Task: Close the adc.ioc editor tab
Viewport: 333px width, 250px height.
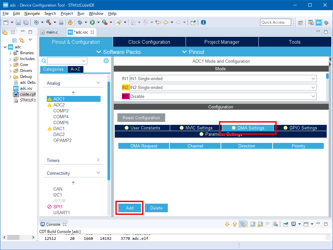Action: [x=92, y=32]
